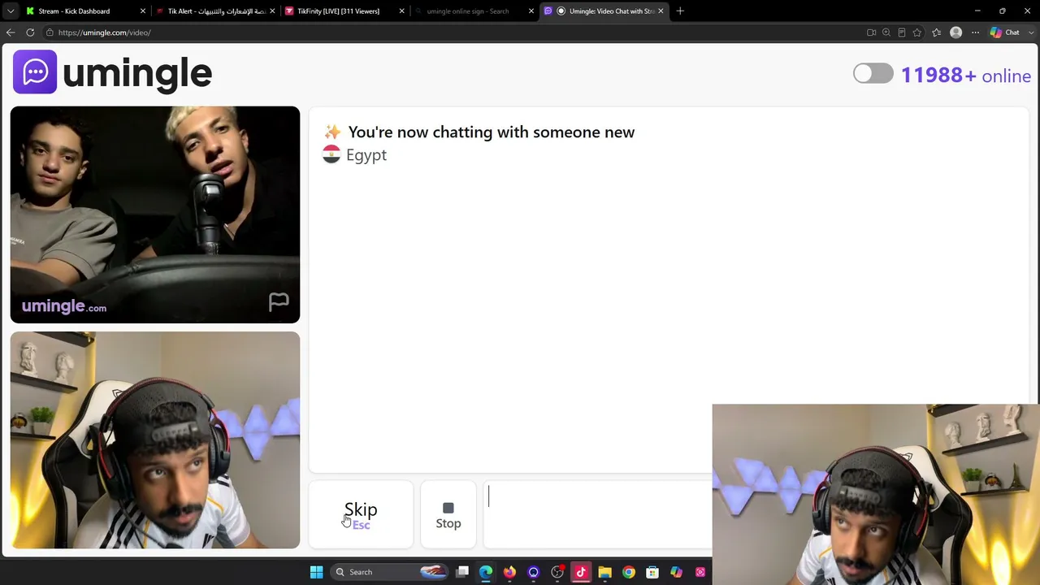Launch Google Chrome from the taskbar

(x=629, y=572)
